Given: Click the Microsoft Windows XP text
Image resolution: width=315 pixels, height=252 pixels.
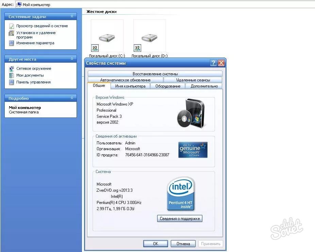Looking at the screenshot, I should [x=115, y=104].
